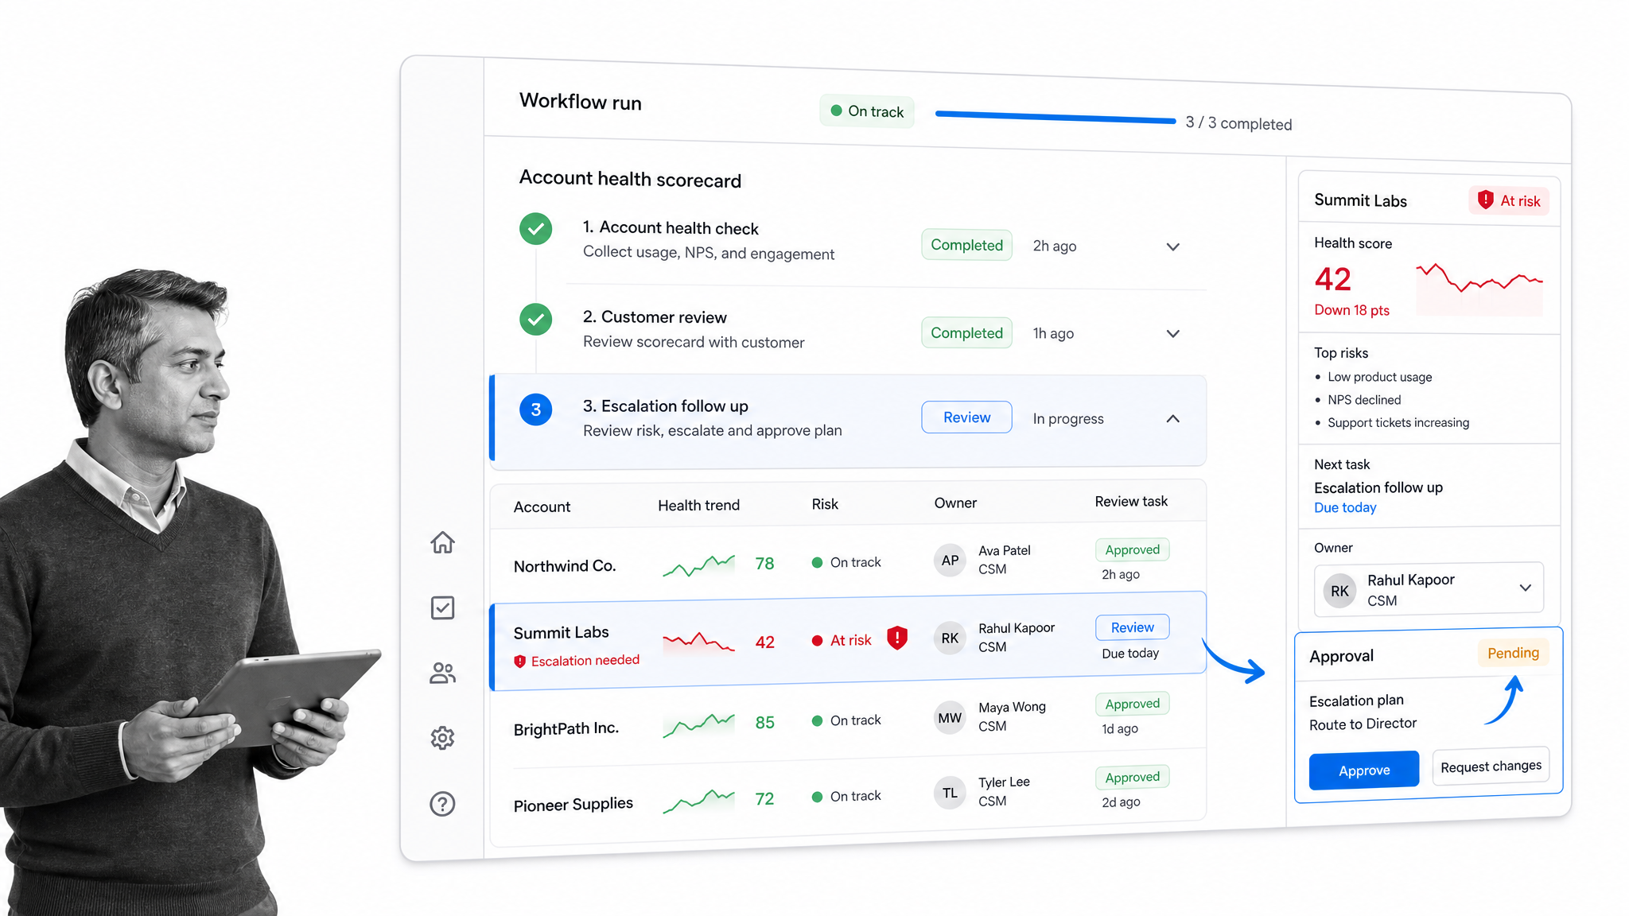Screen dimensions: 1629x916
Task: Click the Health trend column header
Action: [698, 505]
